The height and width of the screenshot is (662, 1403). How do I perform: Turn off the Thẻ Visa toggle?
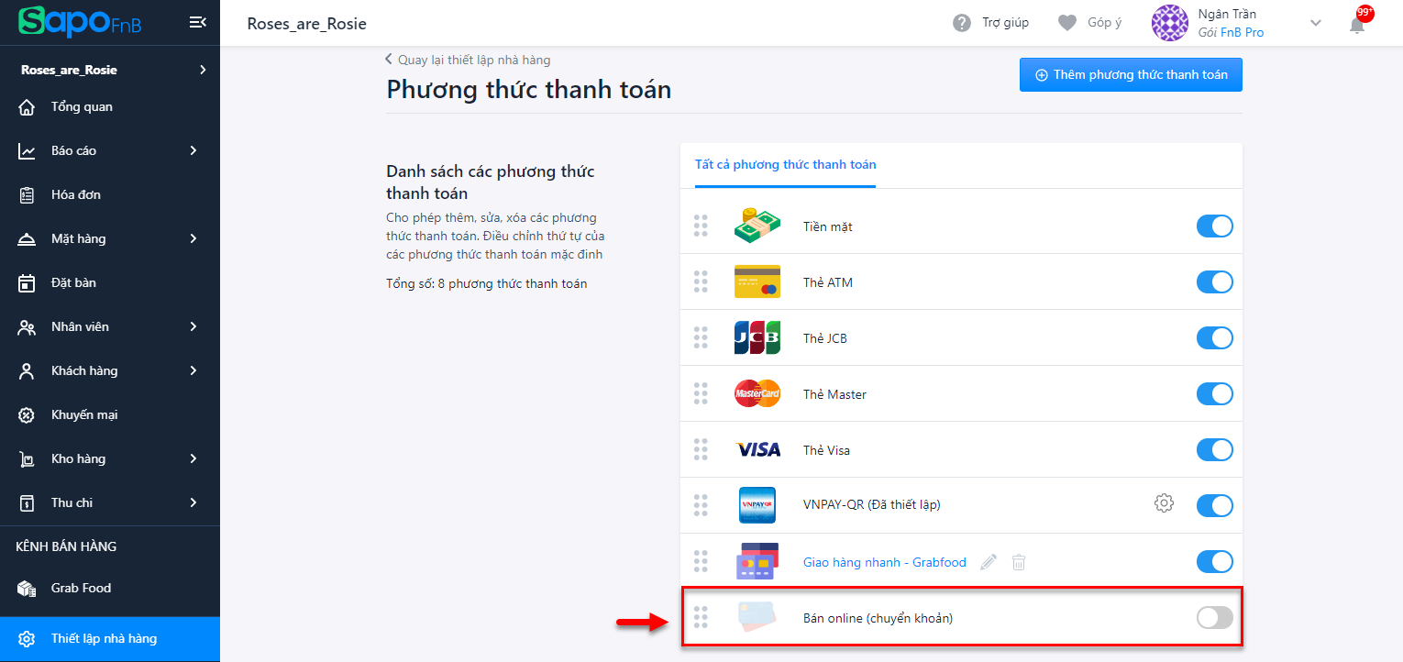[x=1214, y=450]
